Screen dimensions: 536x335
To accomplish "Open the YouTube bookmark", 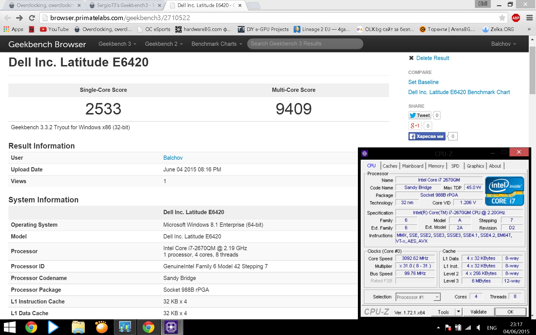I will (54, 29).
